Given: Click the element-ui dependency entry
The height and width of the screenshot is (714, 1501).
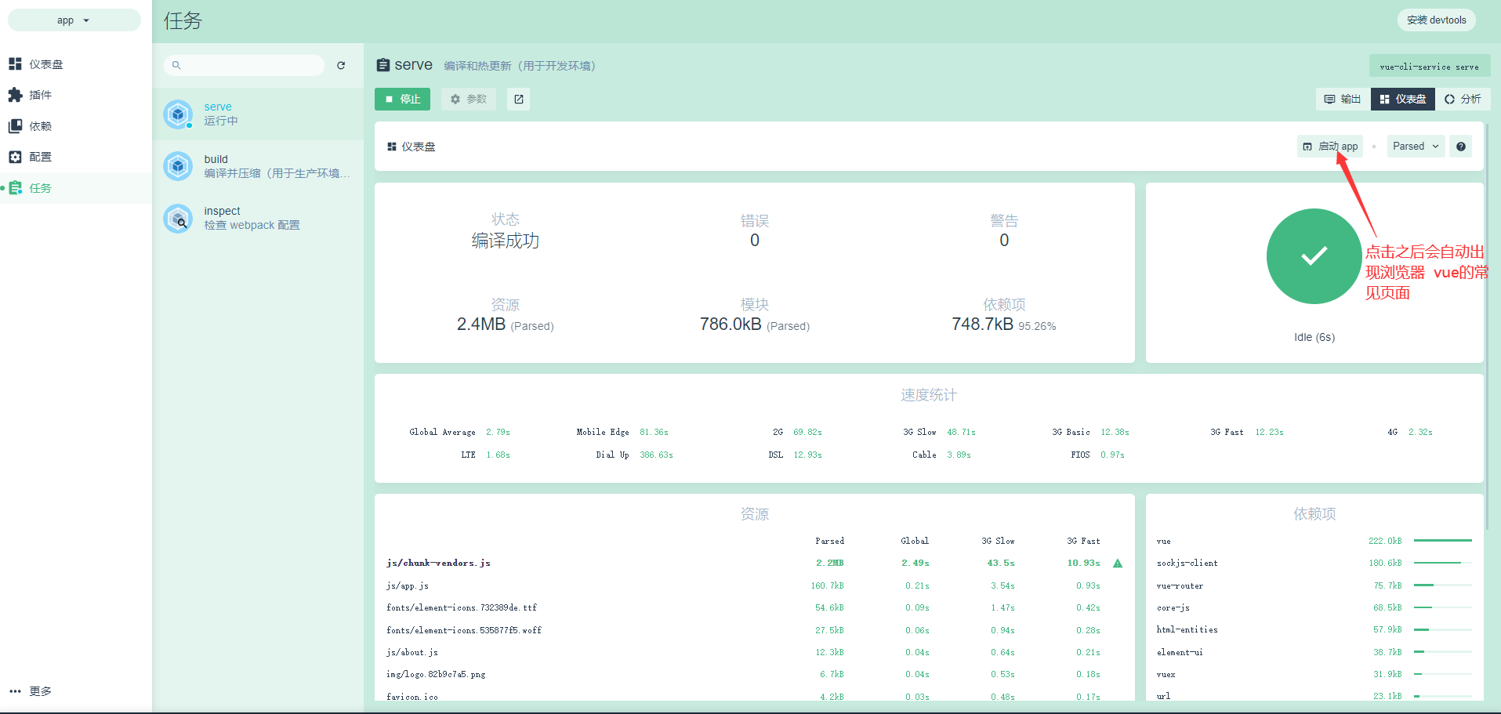Looking at the screenshot, I should [x=1314, y=652].
